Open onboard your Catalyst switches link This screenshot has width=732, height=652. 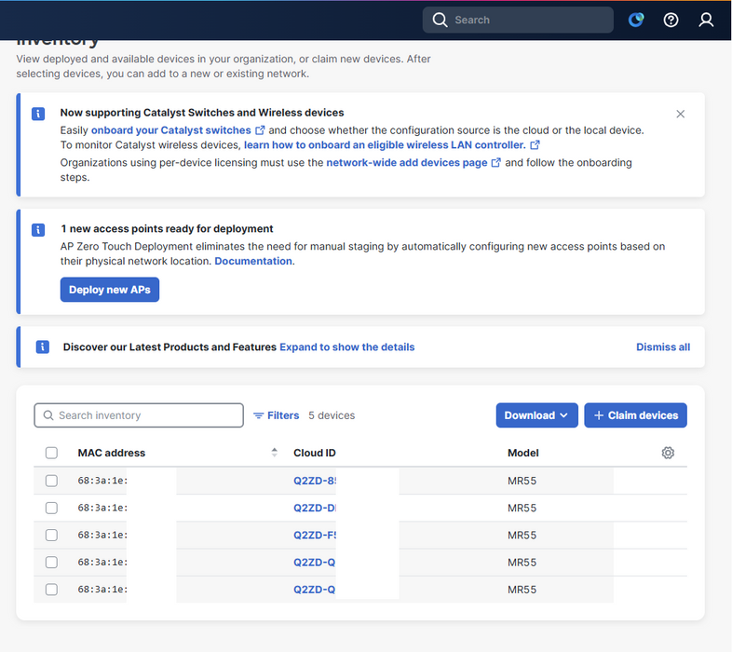(170, 130)
